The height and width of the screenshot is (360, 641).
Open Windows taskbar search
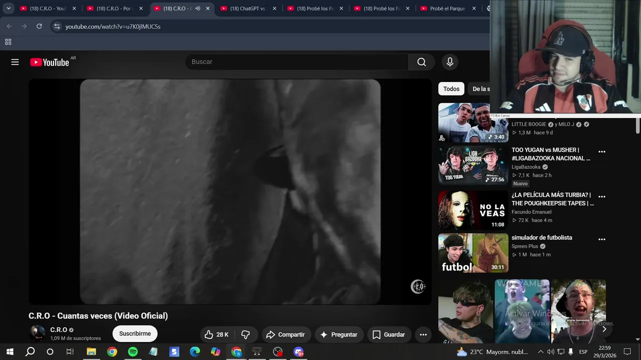30,352
